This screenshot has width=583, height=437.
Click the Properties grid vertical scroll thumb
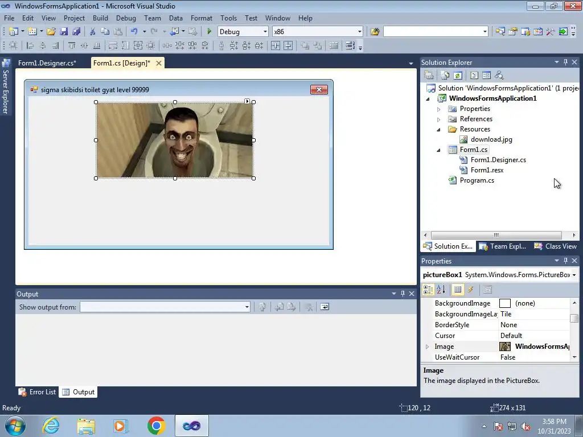point(574,319)
